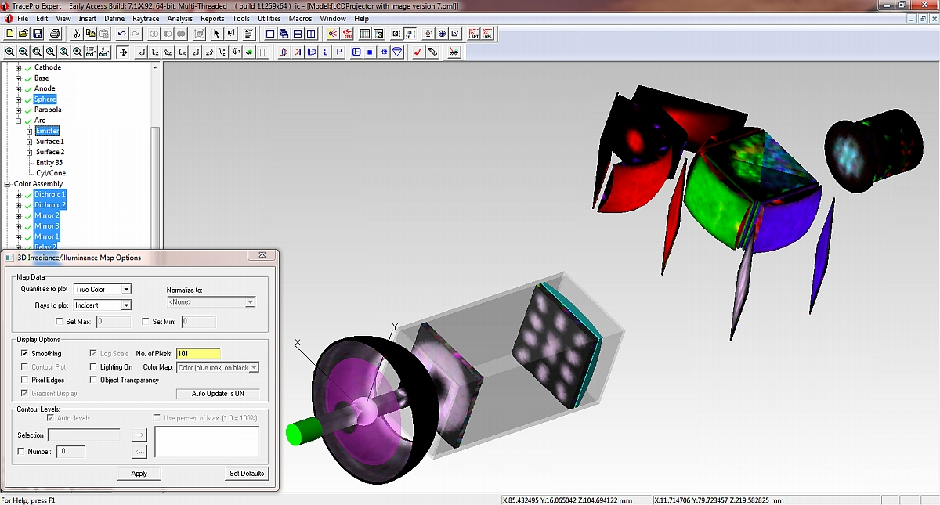
Task: Toggle the Smoothing checkbox
Action: coord(25,354)
